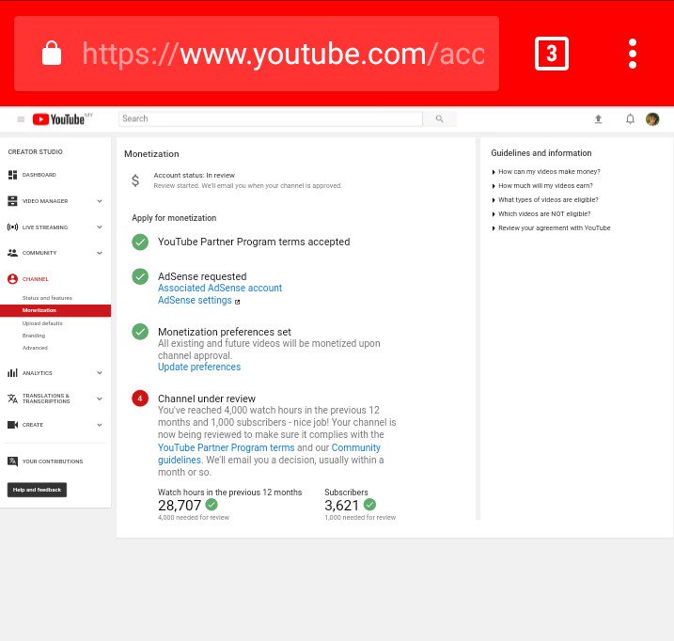The height and width of the screenshot is (641, 674).
Task: Click the green check beside Monetization preferences set
Action: click(x=140, y=332)
